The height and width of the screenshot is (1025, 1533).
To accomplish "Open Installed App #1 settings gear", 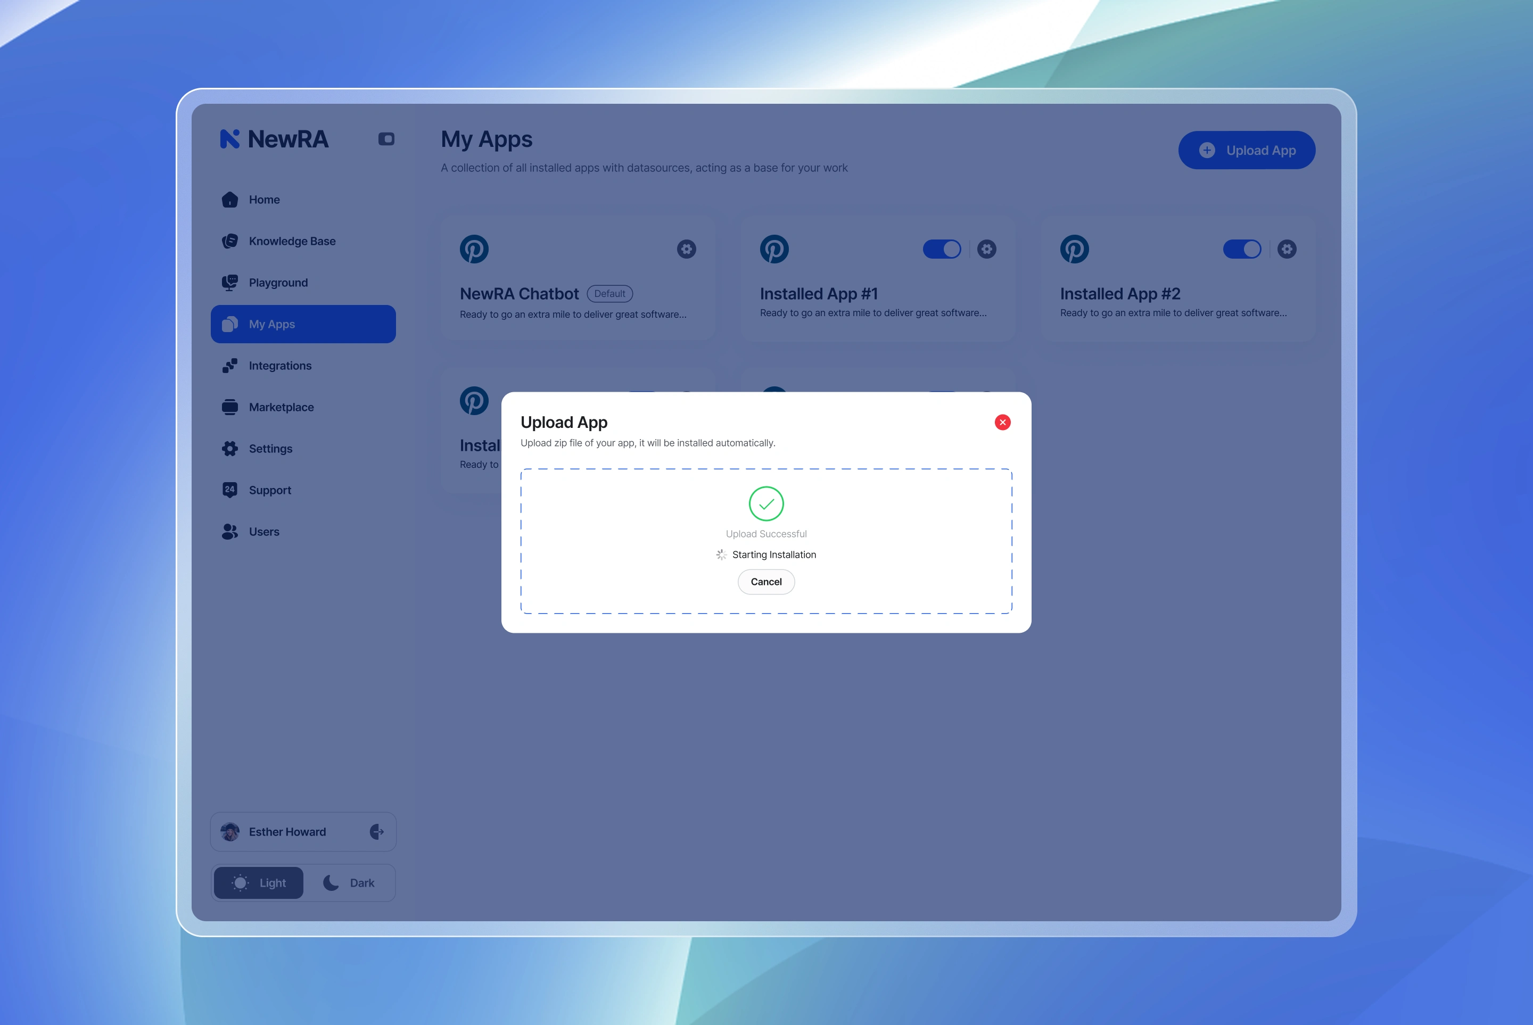I will pyautogui.click(x=986, y=249).
